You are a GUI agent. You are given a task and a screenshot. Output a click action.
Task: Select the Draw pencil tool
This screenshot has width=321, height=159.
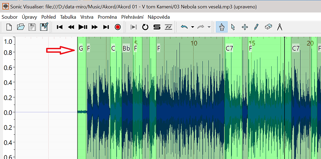tap(256, 27)
